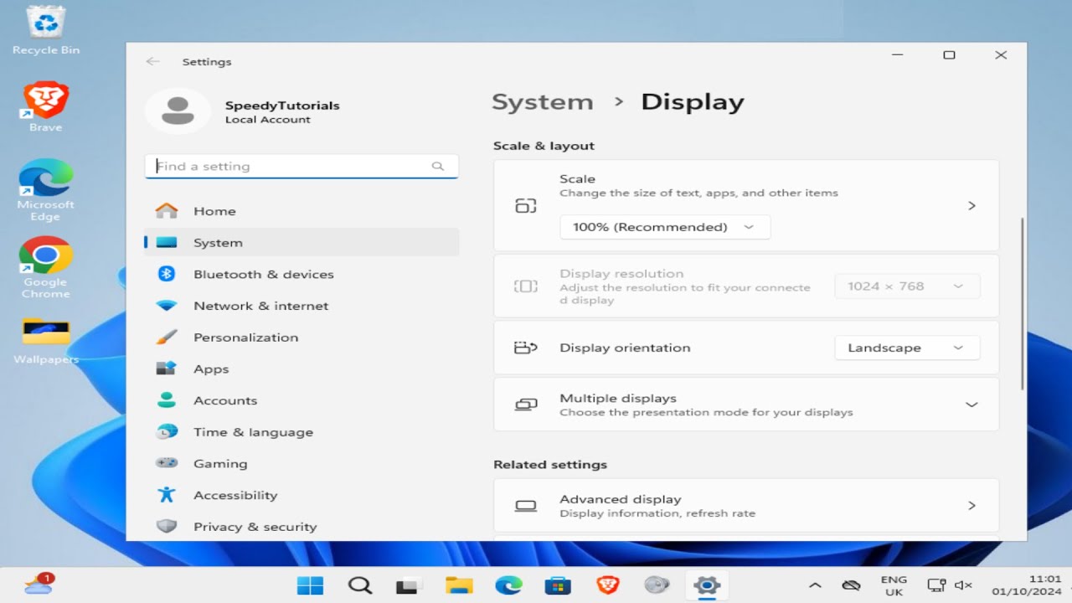Click the Display page title
Image resolution: width=1072 pixels, height=603 pixels.
(692, 102)
